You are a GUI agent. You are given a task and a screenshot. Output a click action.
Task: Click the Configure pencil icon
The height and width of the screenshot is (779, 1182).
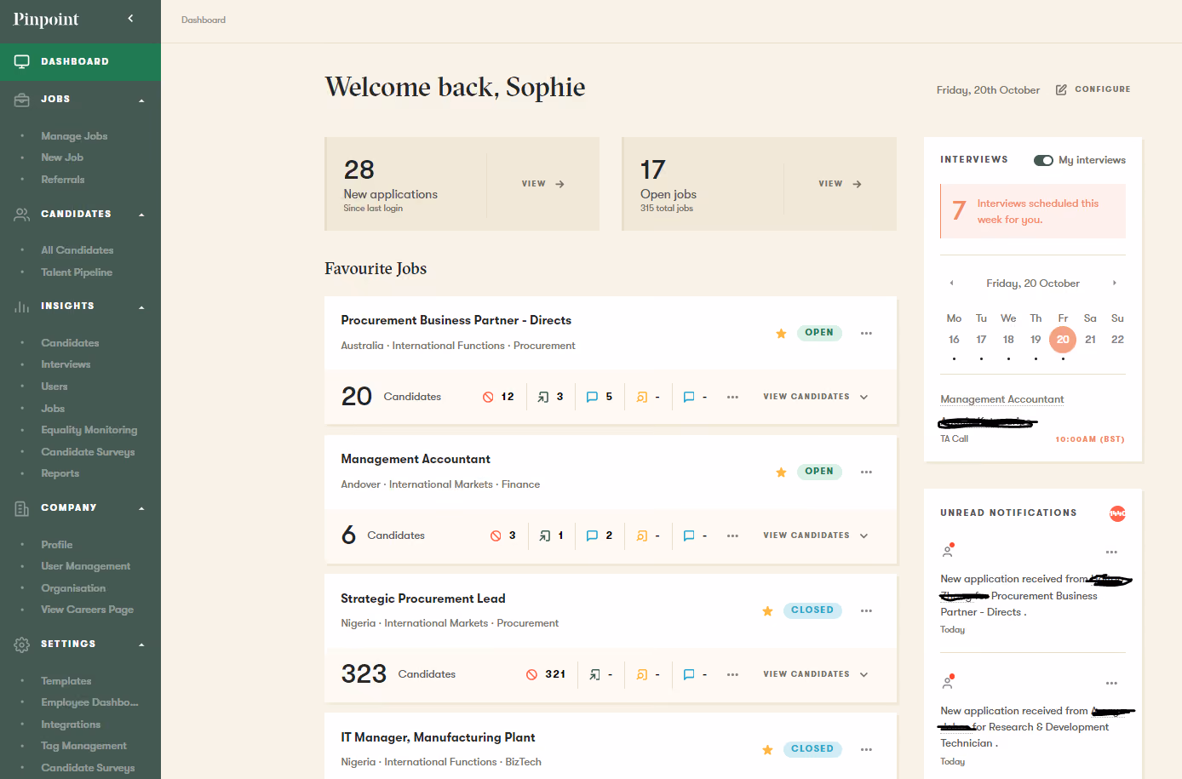(1061, 89)
